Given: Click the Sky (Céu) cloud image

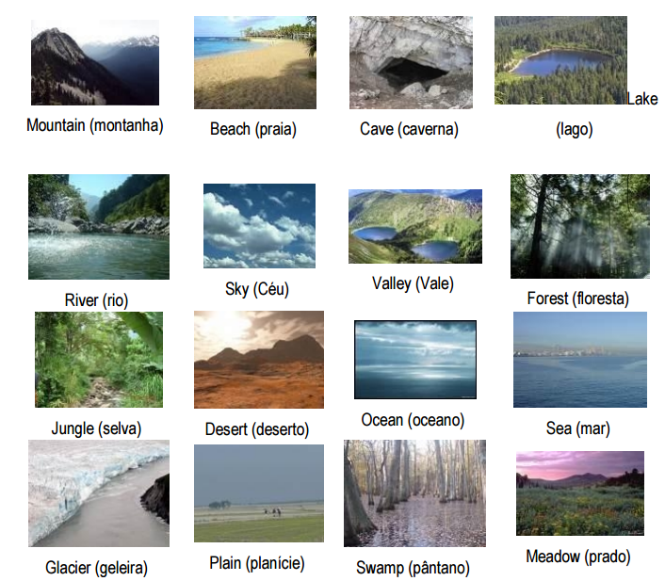Looking at the screenshot, I should tap(259, 226).
